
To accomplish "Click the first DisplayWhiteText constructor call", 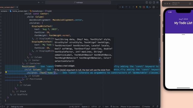I will (42, 26).
